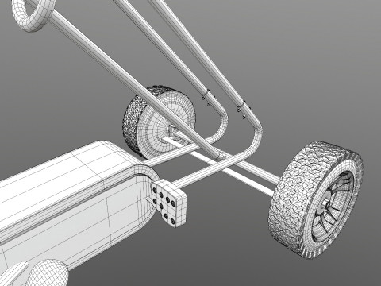Select the large wheel with spoked rim
The height and width of the screenshot is (286, 381).
315,200
